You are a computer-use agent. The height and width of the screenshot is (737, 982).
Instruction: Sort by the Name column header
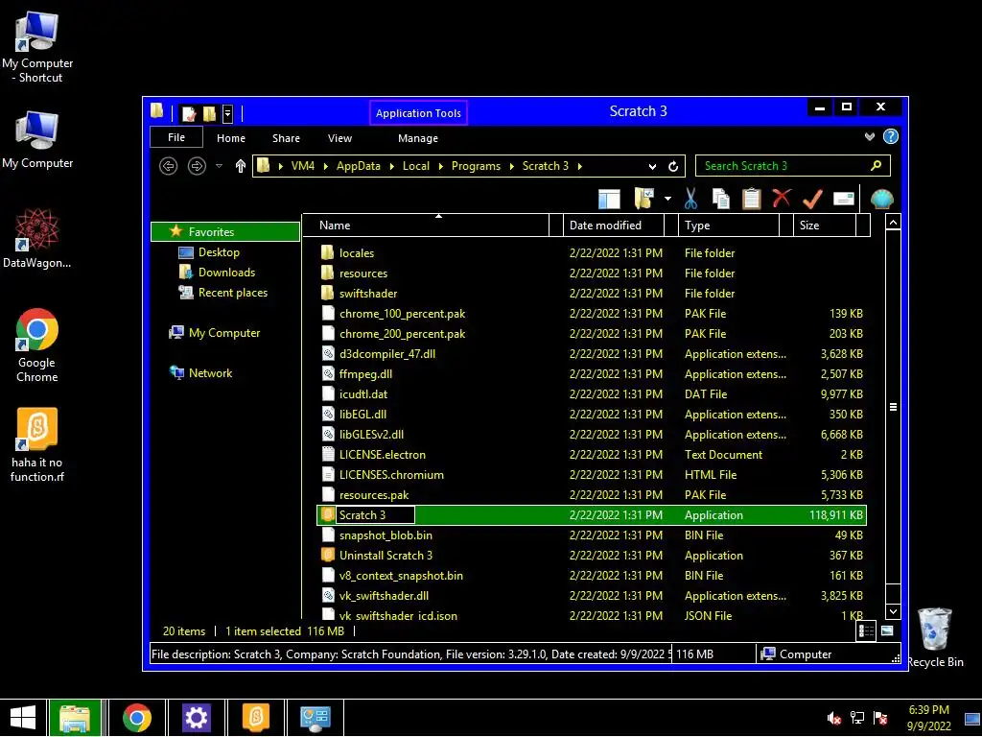426,225
